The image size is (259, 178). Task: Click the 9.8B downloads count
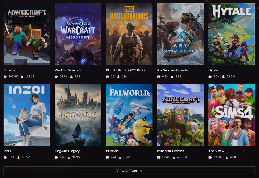click(x=77, y=76)
